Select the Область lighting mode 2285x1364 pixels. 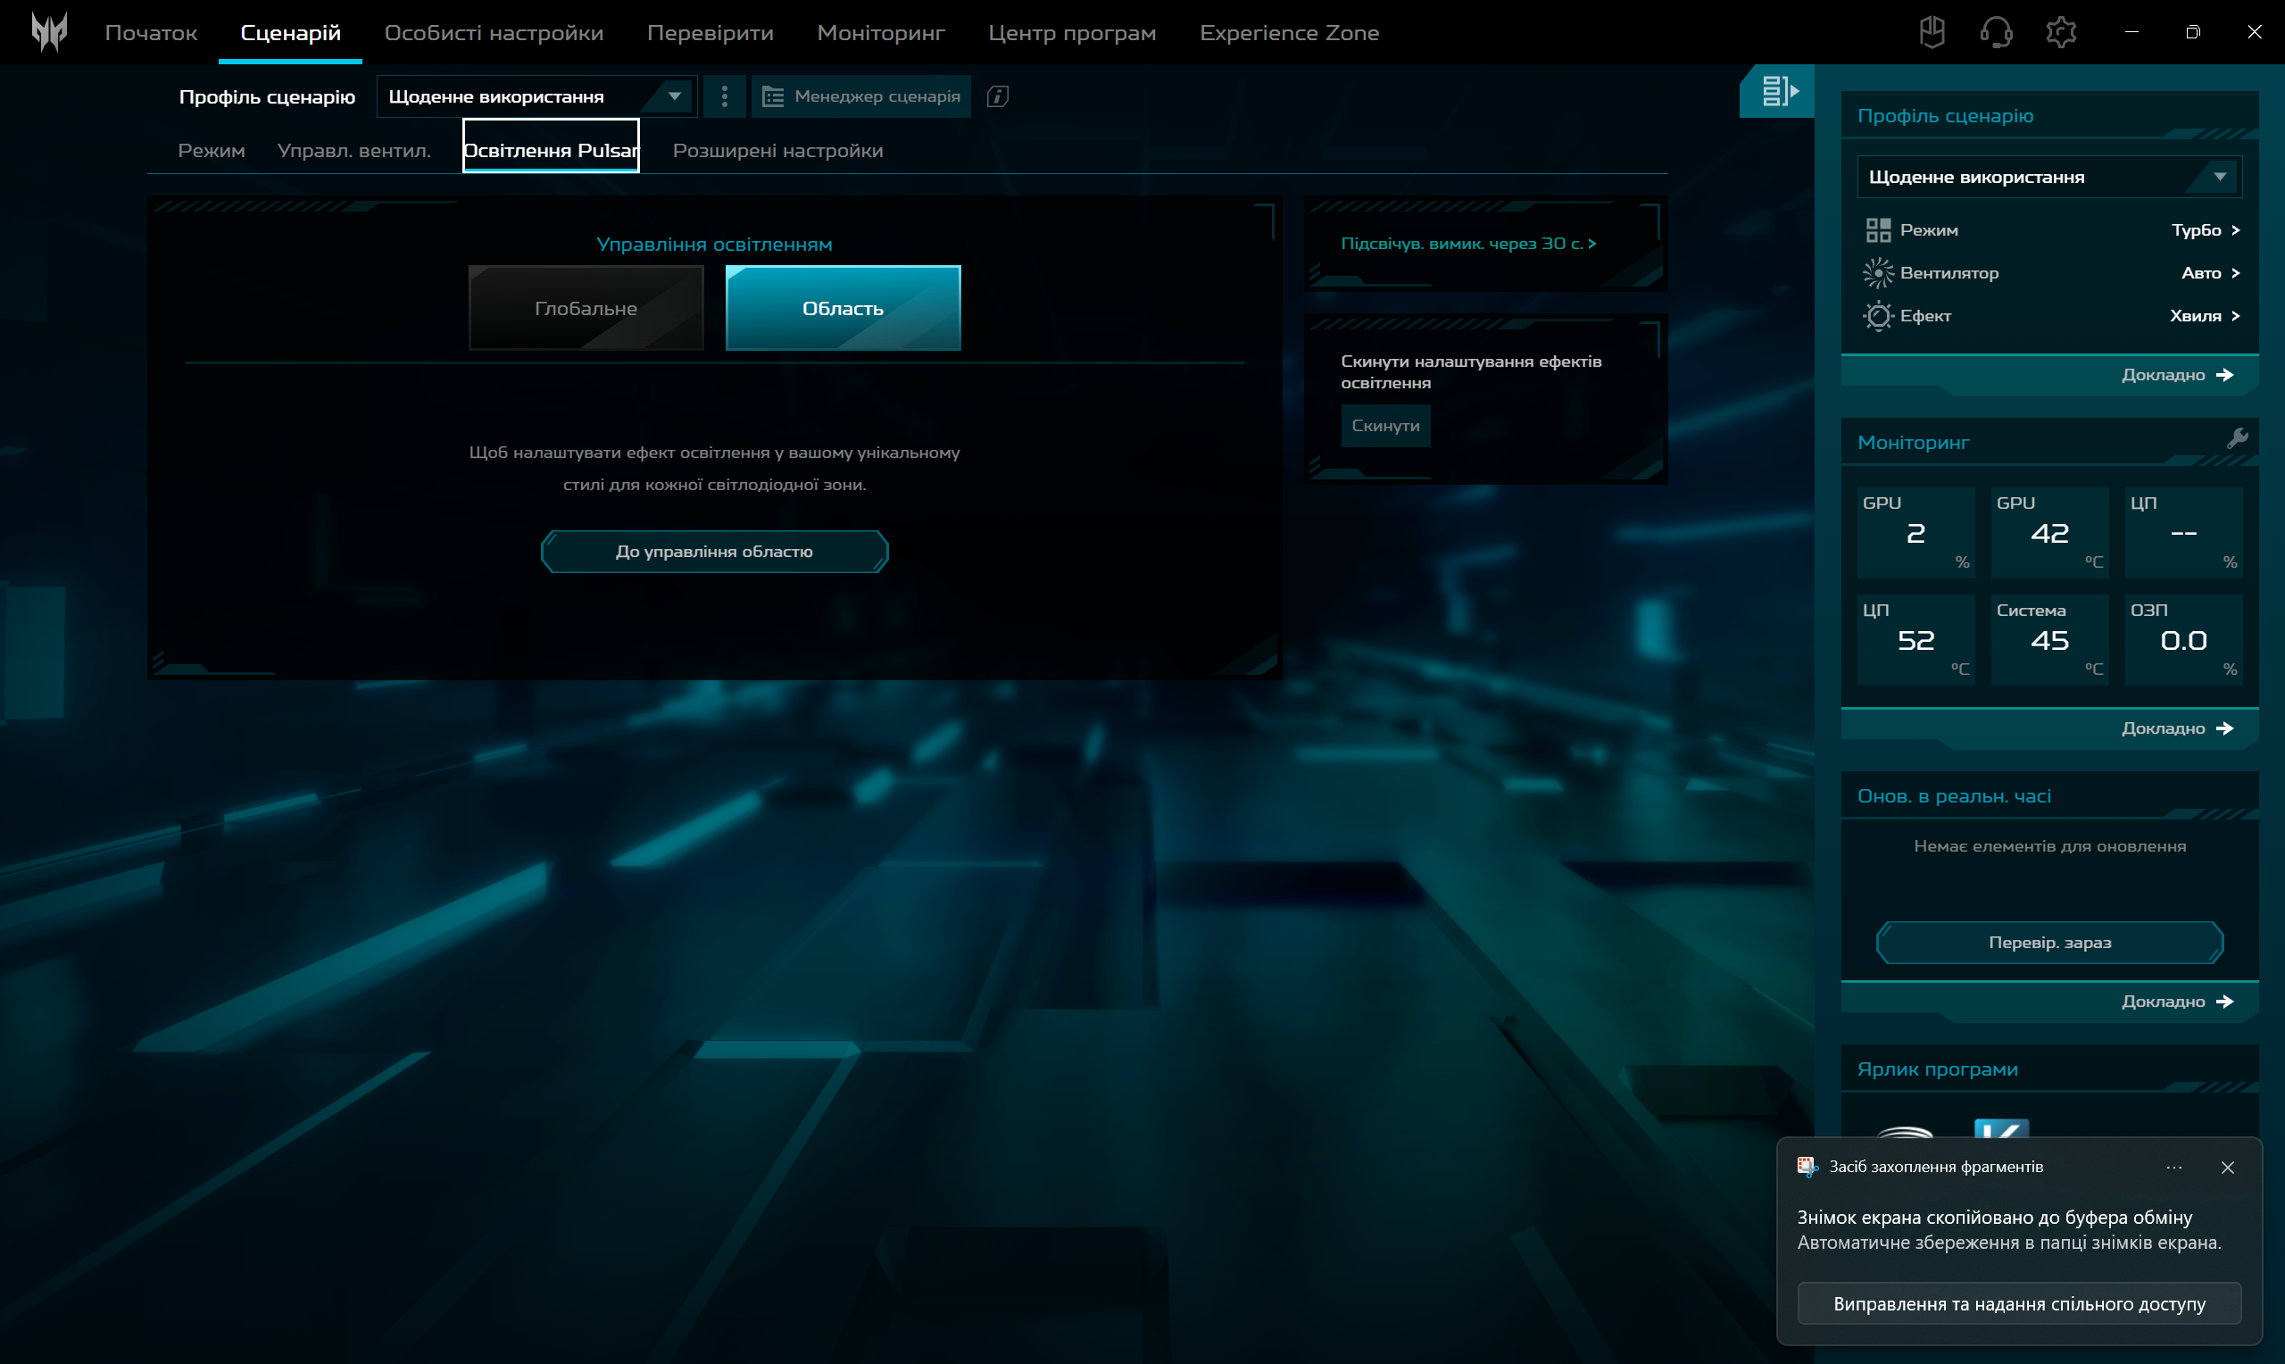pyautogui.click(x=843, y=308)
